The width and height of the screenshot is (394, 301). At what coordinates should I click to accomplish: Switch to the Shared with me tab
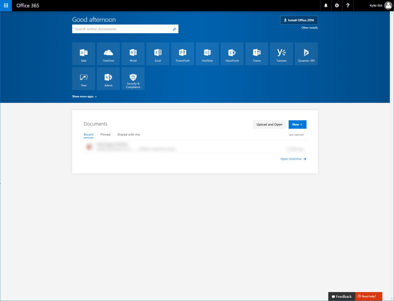coord(128,135)
